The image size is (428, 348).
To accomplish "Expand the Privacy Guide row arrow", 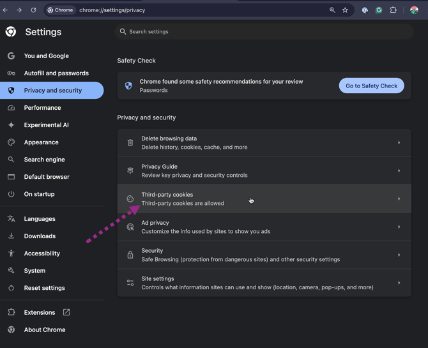I will (399, 171).
